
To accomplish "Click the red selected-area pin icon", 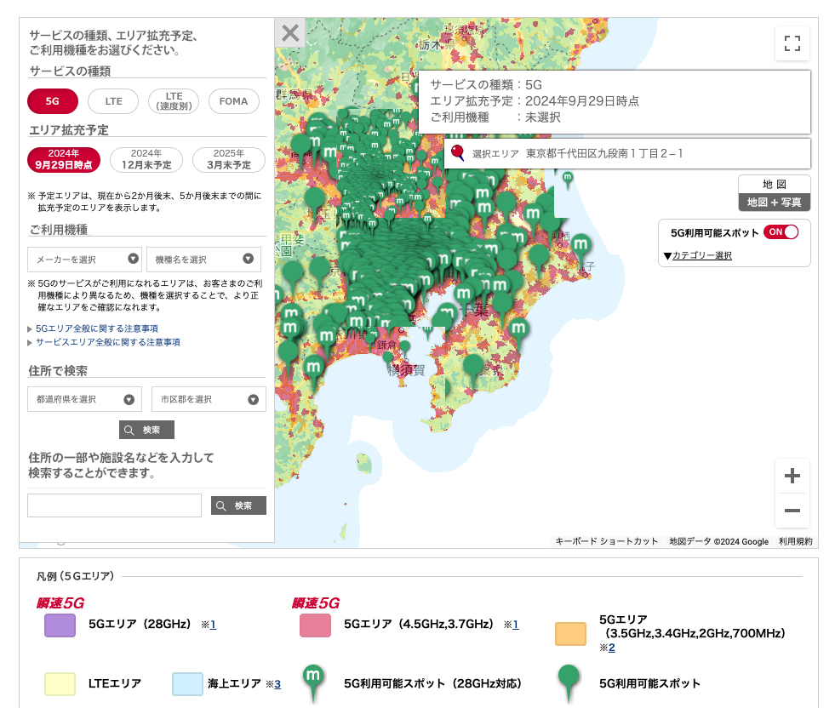I will tap(457, 153).
